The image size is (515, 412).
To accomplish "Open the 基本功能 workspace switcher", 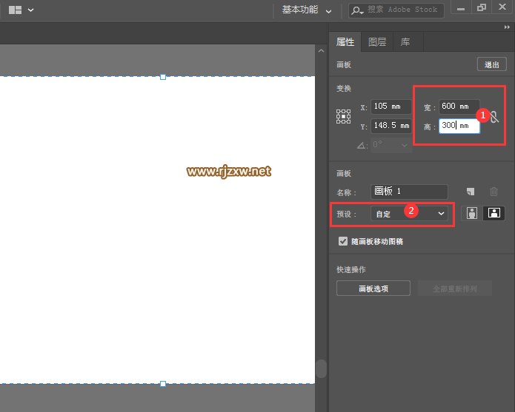I will [x=307, y=10].
